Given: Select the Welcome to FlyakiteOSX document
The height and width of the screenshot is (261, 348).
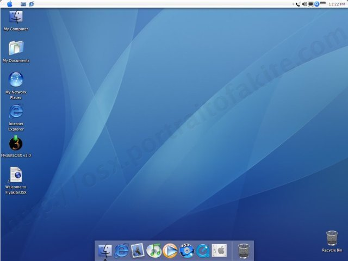Looking at the screenshot, I should click(16, 175).
